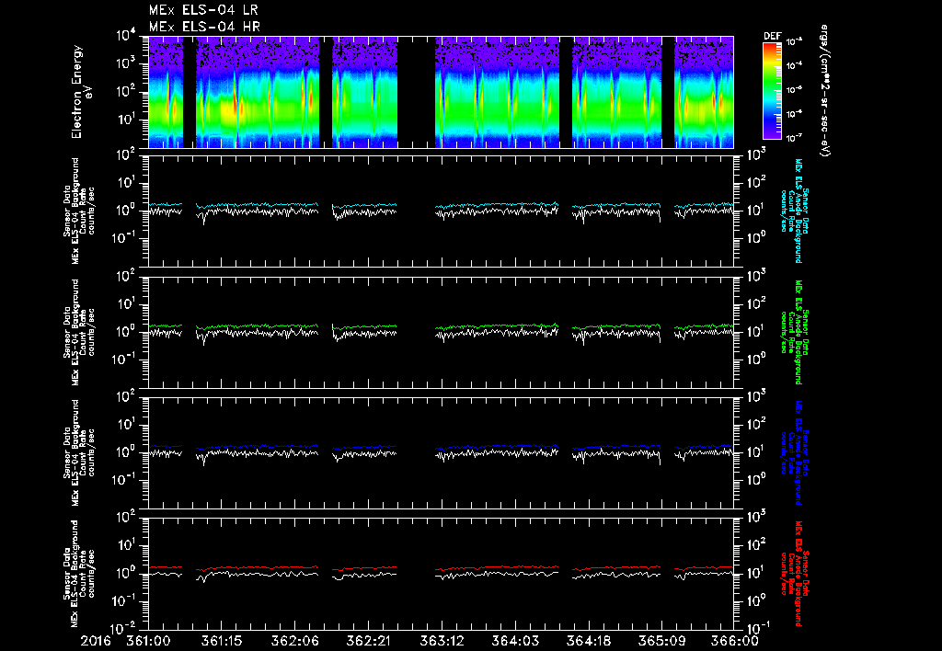Click the "DEF" label above the color bar
The width and height of the screenshot is (942, 651).
772,36
